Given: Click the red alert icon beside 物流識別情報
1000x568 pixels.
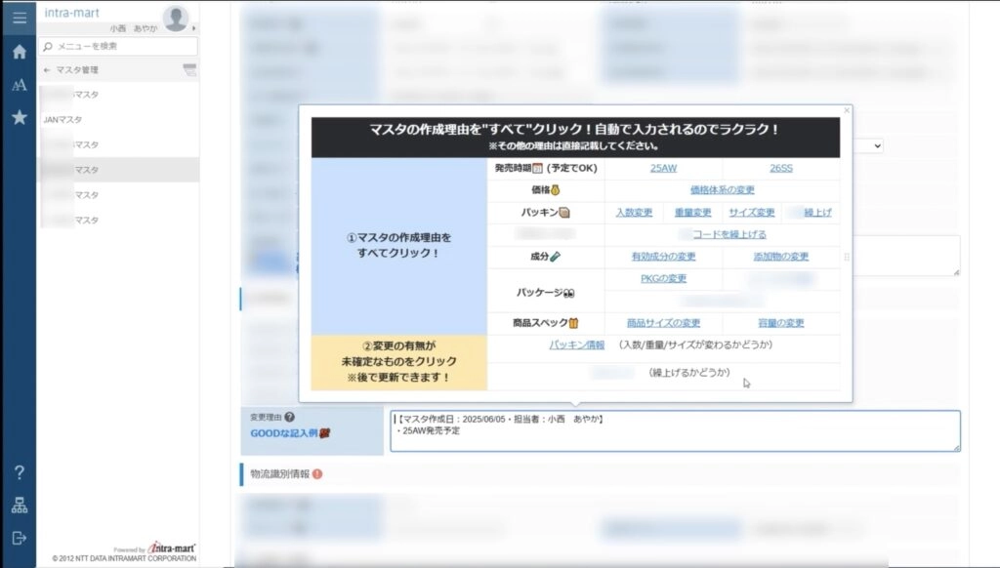Looking at the screenshot, I should (317, 474).
